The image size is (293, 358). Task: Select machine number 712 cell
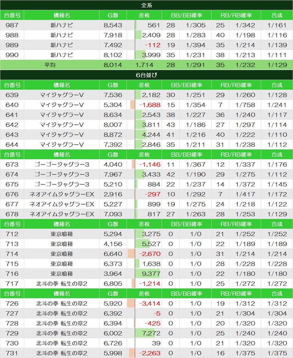(12, 234)
